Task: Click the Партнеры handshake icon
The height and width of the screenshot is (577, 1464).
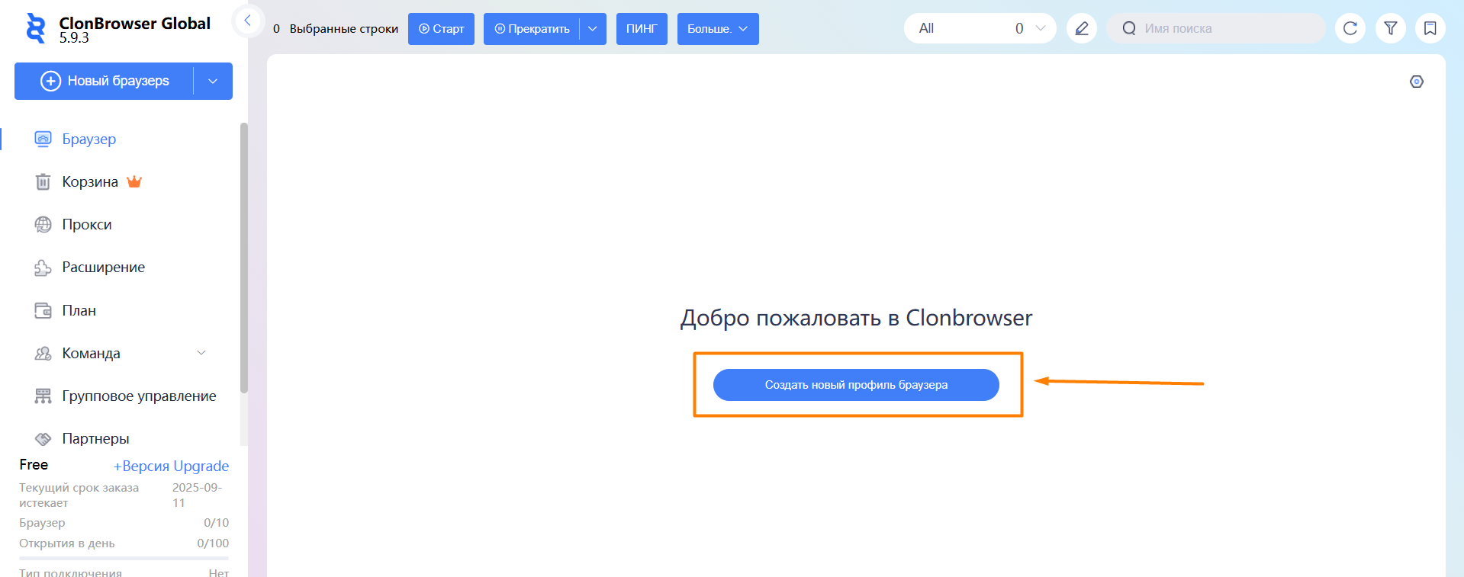Action: tap(43, 438)
